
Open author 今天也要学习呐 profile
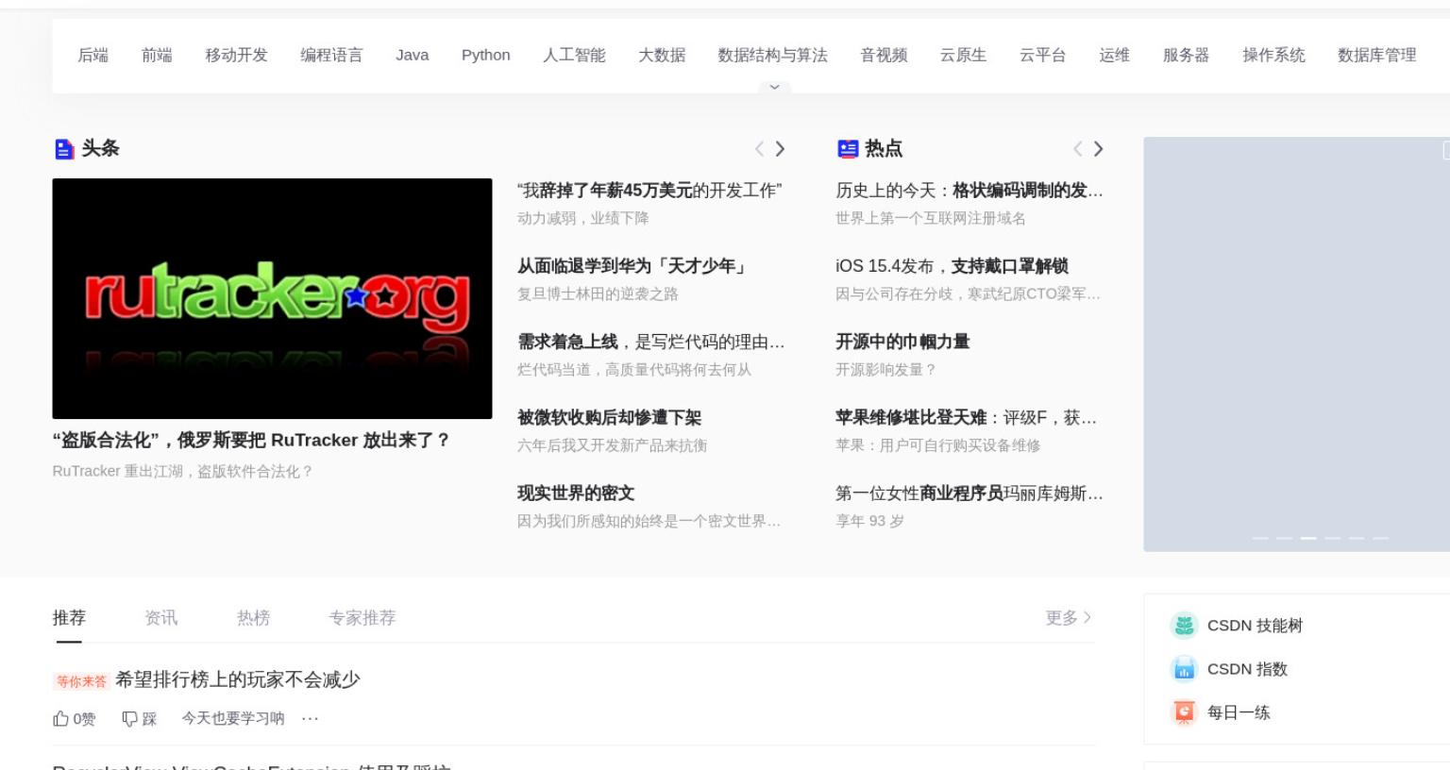coord(233,719)
